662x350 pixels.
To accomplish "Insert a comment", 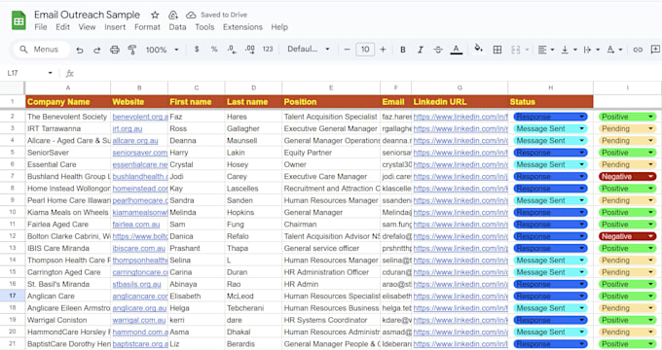I will [655, 50].
